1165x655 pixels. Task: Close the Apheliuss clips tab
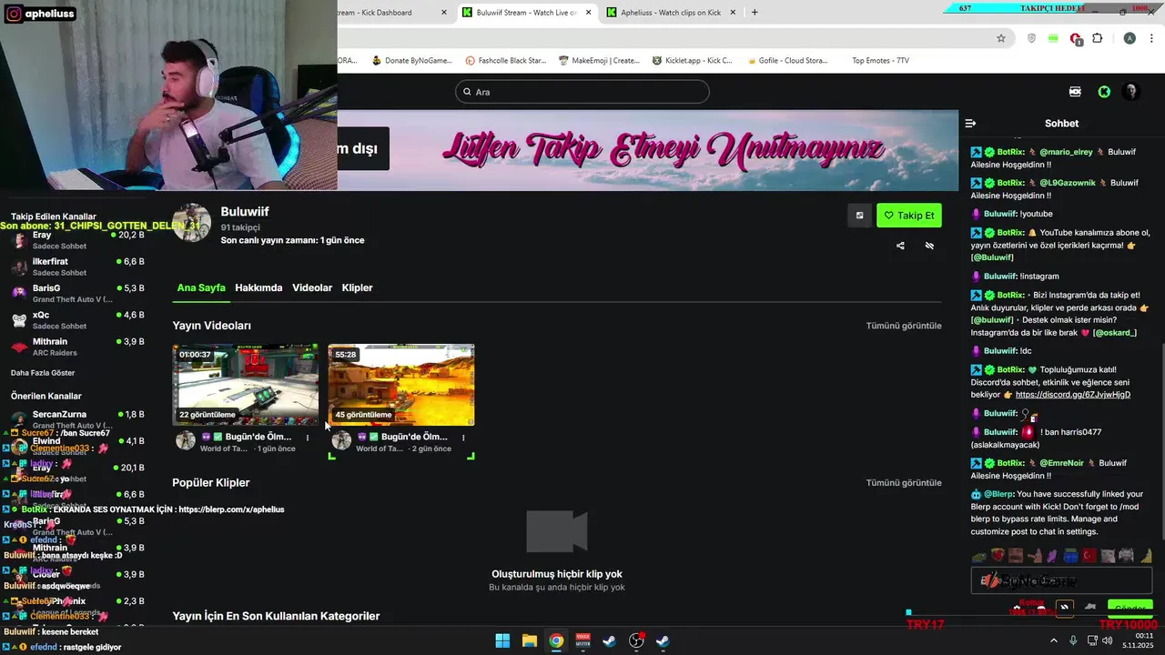pyautogui.click(x=734, y=13)
